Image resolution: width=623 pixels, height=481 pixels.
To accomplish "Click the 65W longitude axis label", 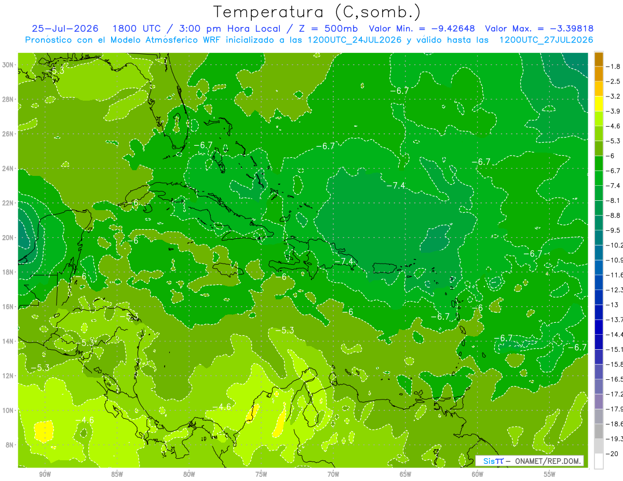I will [405, 474].
